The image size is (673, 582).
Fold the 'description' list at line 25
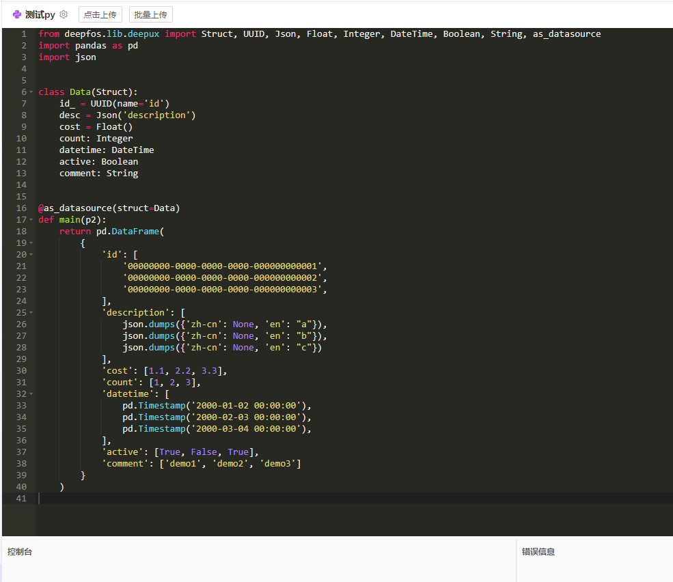[x=31, y=313]
